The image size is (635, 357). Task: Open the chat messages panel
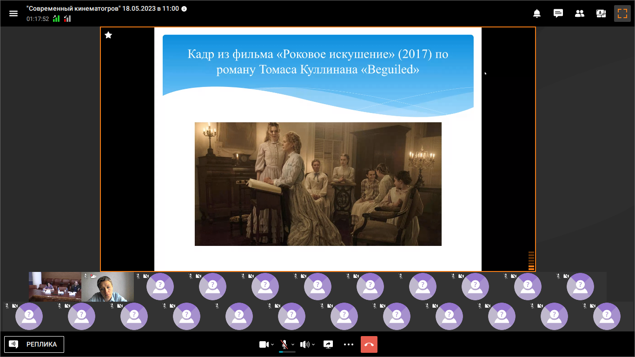tap(558, 13)
